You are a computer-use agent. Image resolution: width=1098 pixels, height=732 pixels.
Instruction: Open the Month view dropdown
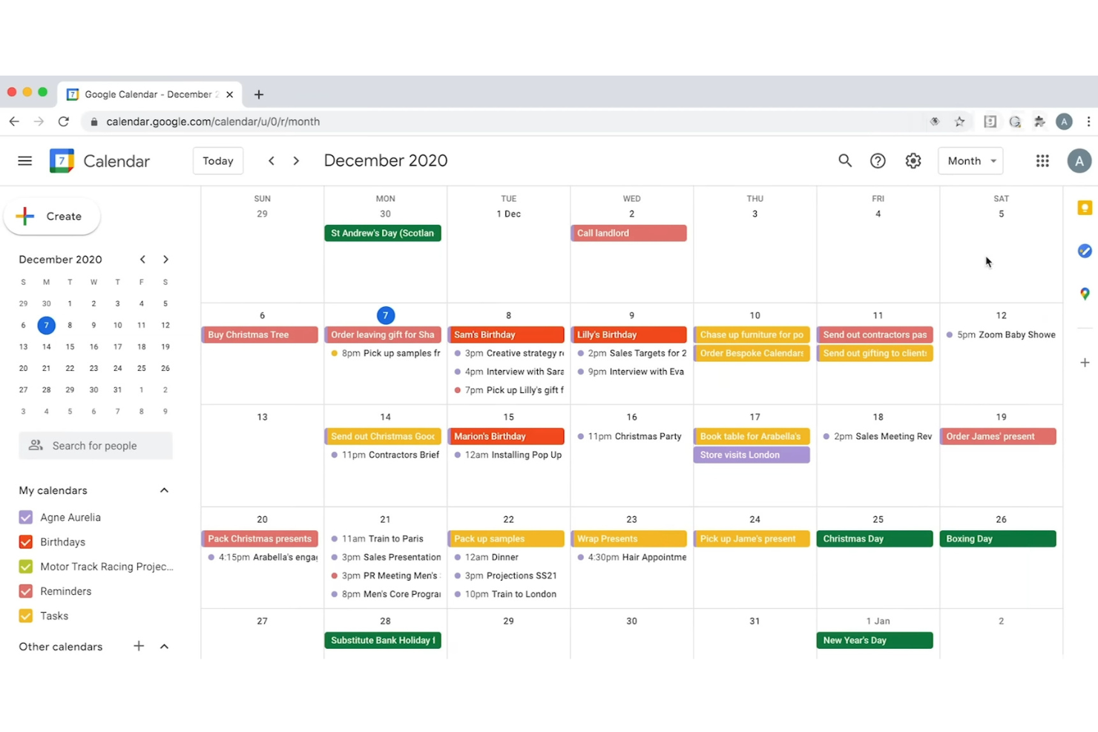click(970, 161)
